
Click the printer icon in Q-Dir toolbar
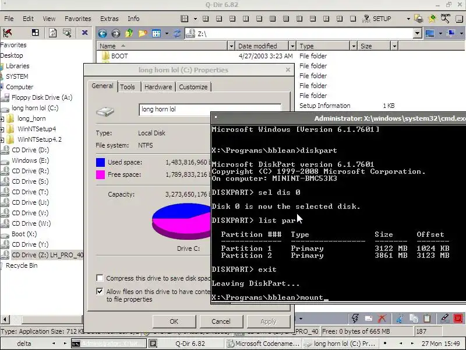tap(419, 19)
